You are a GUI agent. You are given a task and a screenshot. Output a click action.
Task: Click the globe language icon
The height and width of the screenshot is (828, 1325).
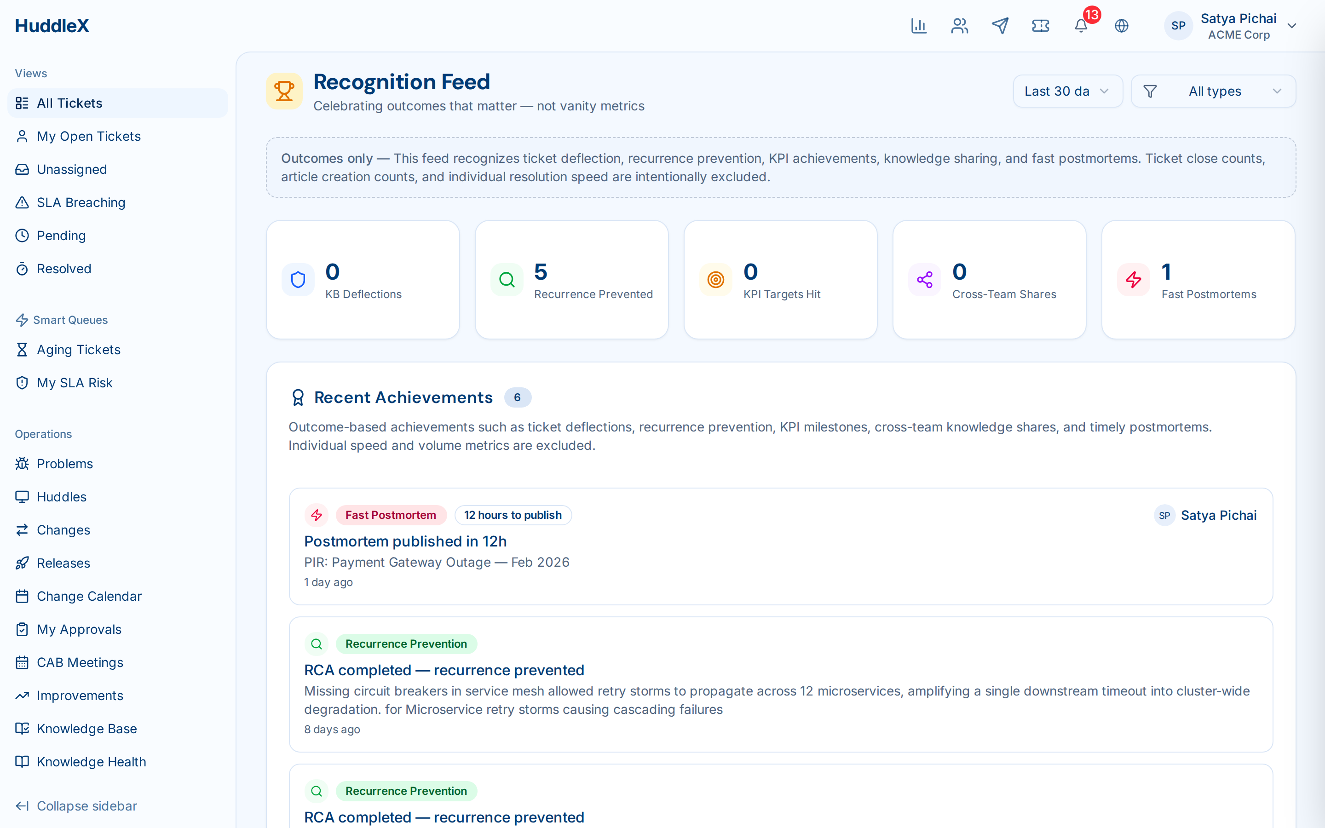tap(1121, 26)
